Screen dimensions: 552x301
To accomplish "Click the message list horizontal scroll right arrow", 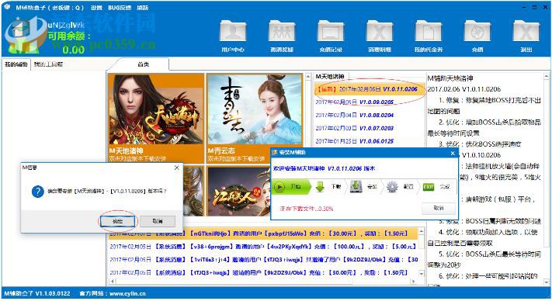I will point(414,282).
